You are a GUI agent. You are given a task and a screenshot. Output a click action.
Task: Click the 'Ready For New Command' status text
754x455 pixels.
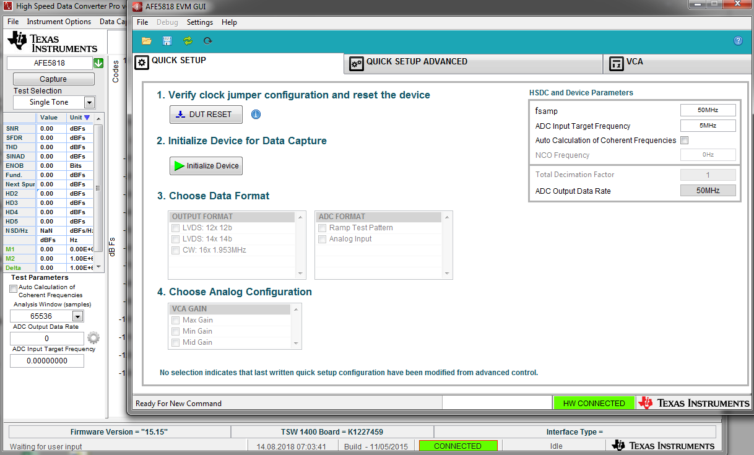178,404
